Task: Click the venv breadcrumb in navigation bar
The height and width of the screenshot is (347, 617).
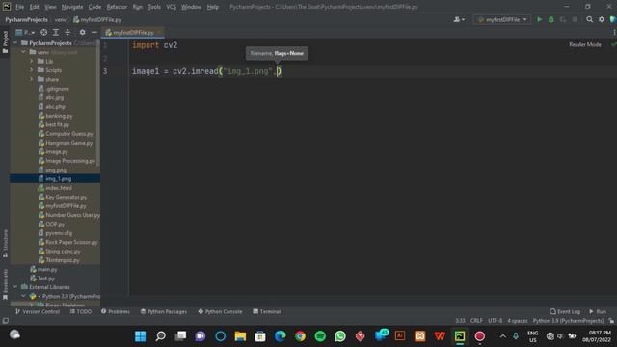Action: (60, 19)
